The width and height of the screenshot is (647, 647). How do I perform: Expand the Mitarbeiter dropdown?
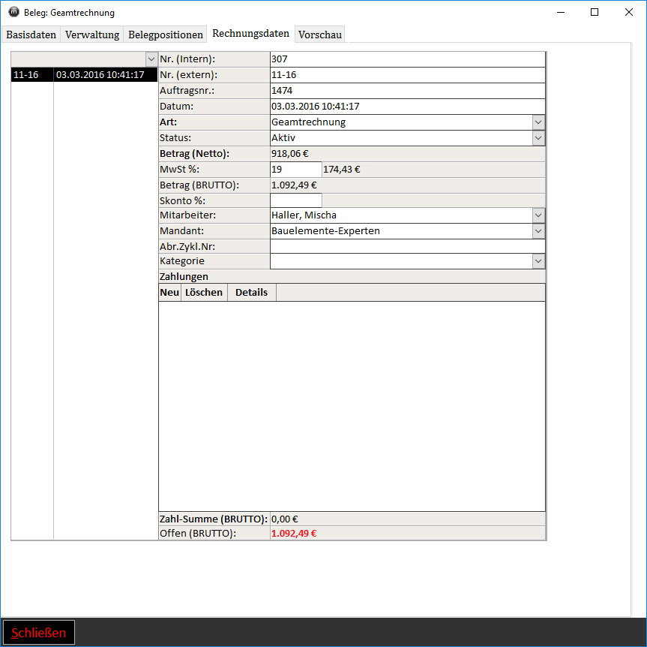coord(538,215)
